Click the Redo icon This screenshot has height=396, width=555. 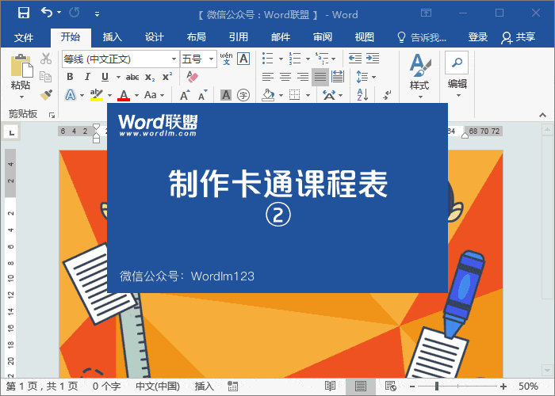[75, 13]
